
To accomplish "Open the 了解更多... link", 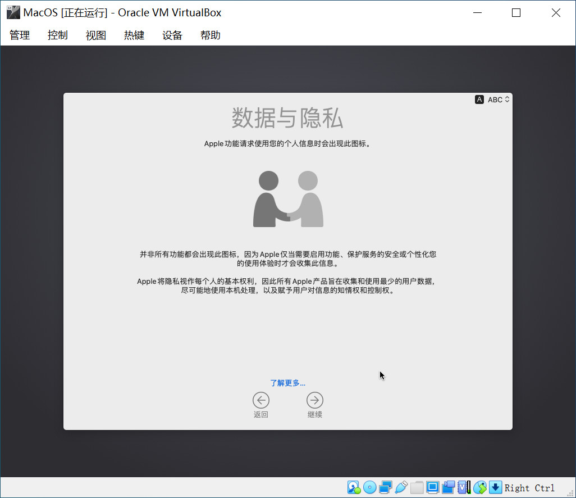I will 287,383.
